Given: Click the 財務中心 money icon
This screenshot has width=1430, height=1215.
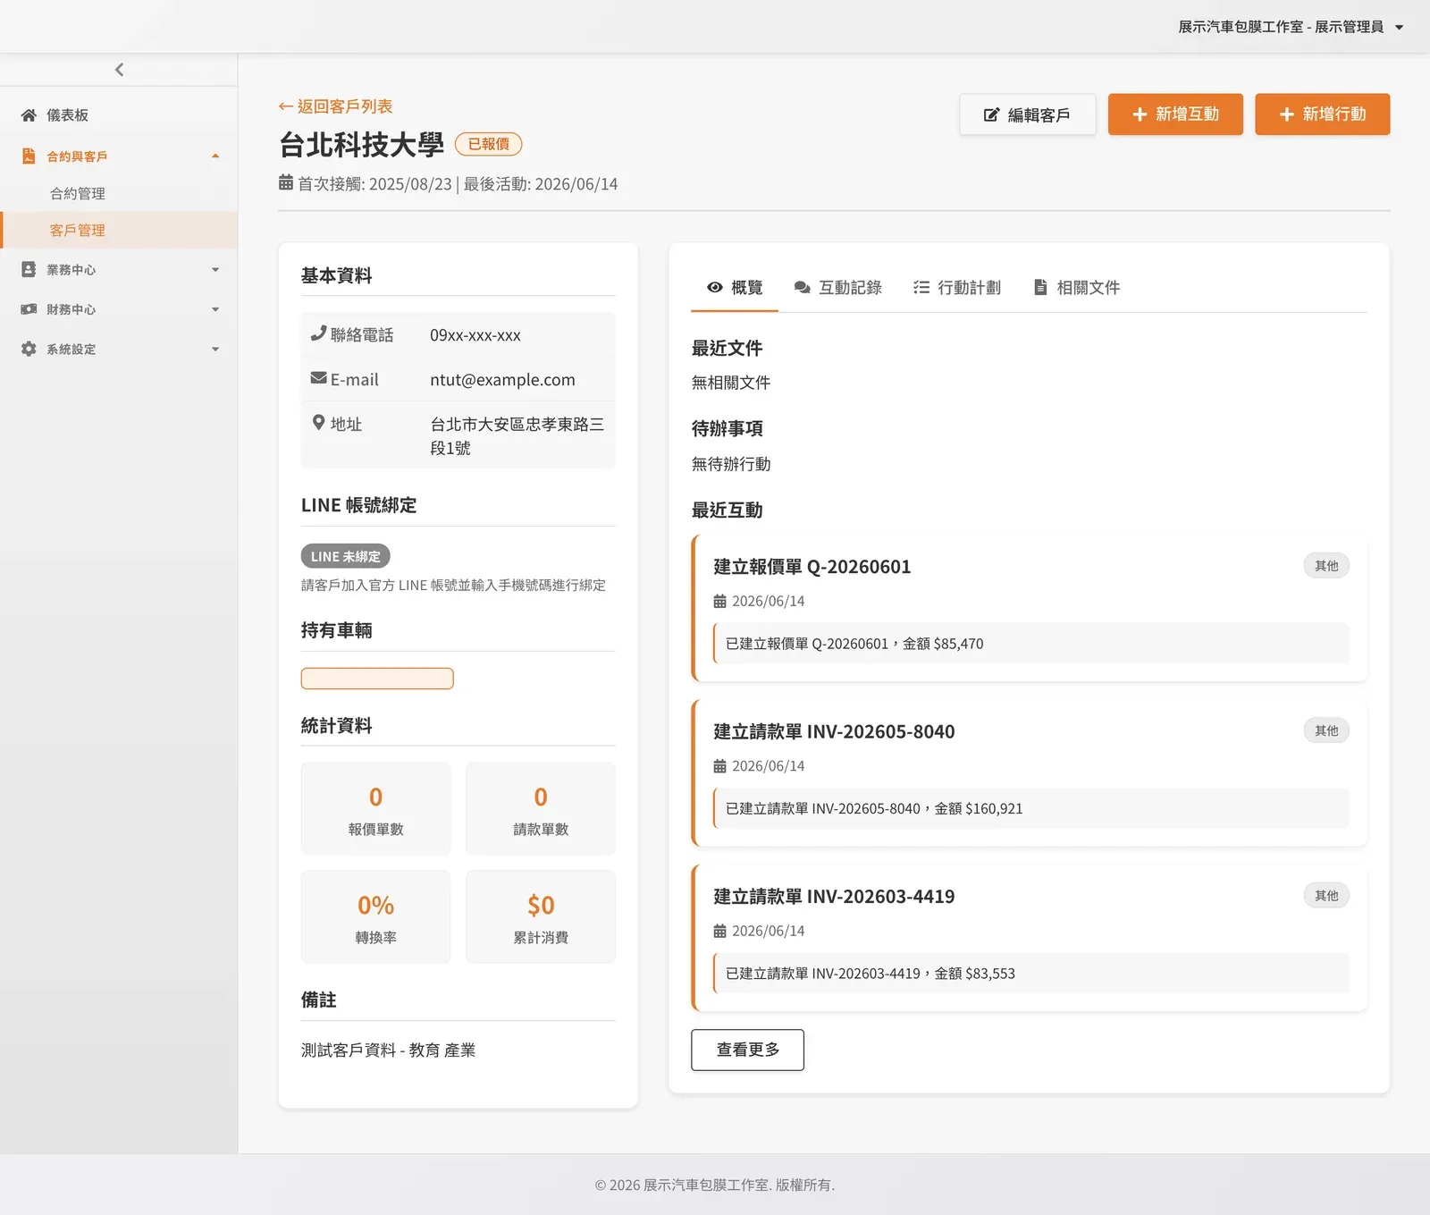Looking at the screenshot, I should [x=29, y=309].
